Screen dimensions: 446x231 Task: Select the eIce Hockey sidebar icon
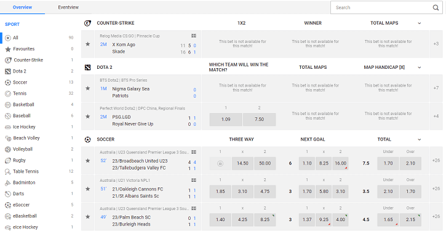coord(8,227)
